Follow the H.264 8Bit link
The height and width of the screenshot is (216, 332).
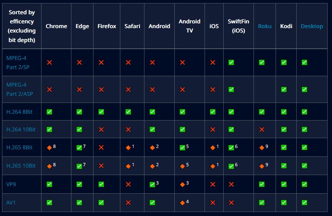tap(19, 111)
